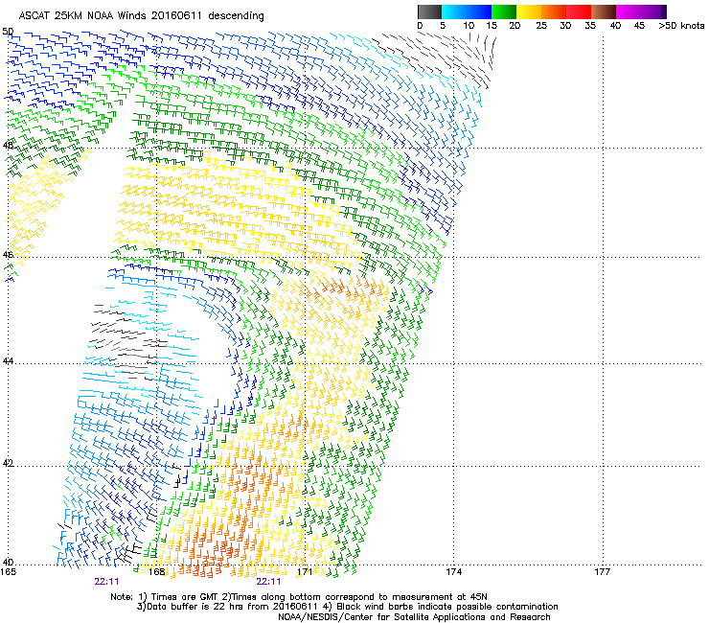
Task: Pick the brown 35–40 knots legend swatch
Action: [x=604, y=12]
